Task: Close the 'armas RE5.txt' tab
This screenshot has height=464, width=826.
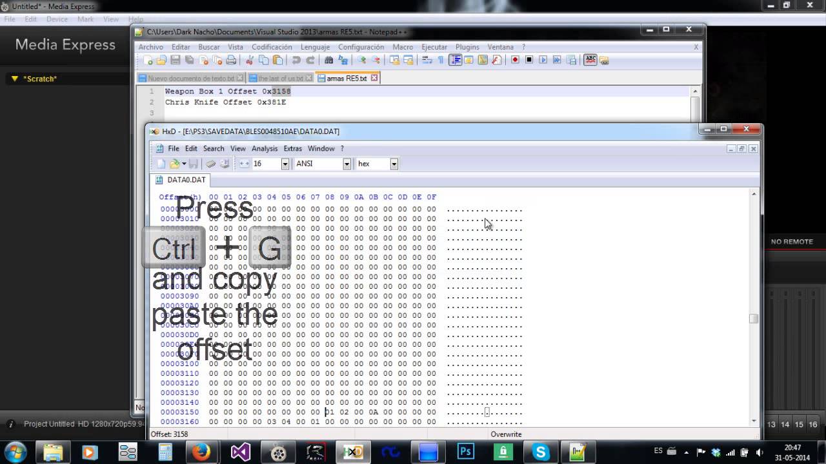Action: [x=374, y=78]
